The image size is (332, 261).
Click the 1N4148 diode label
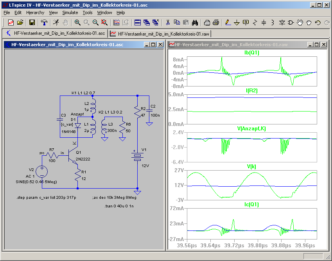68,131
